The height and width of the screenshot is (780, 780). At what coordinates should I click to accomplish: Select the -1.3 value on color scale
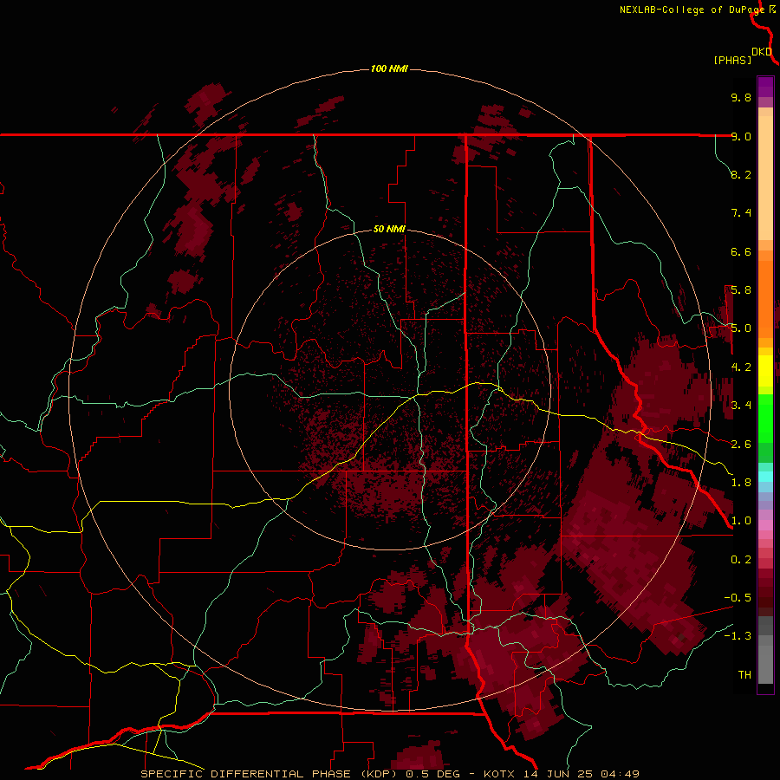pyautogui.click(x=738, y=636)
